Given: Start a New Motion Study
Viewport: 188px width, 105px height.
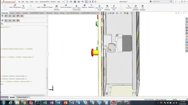Looking at the screenshot, I should (99, 8).
